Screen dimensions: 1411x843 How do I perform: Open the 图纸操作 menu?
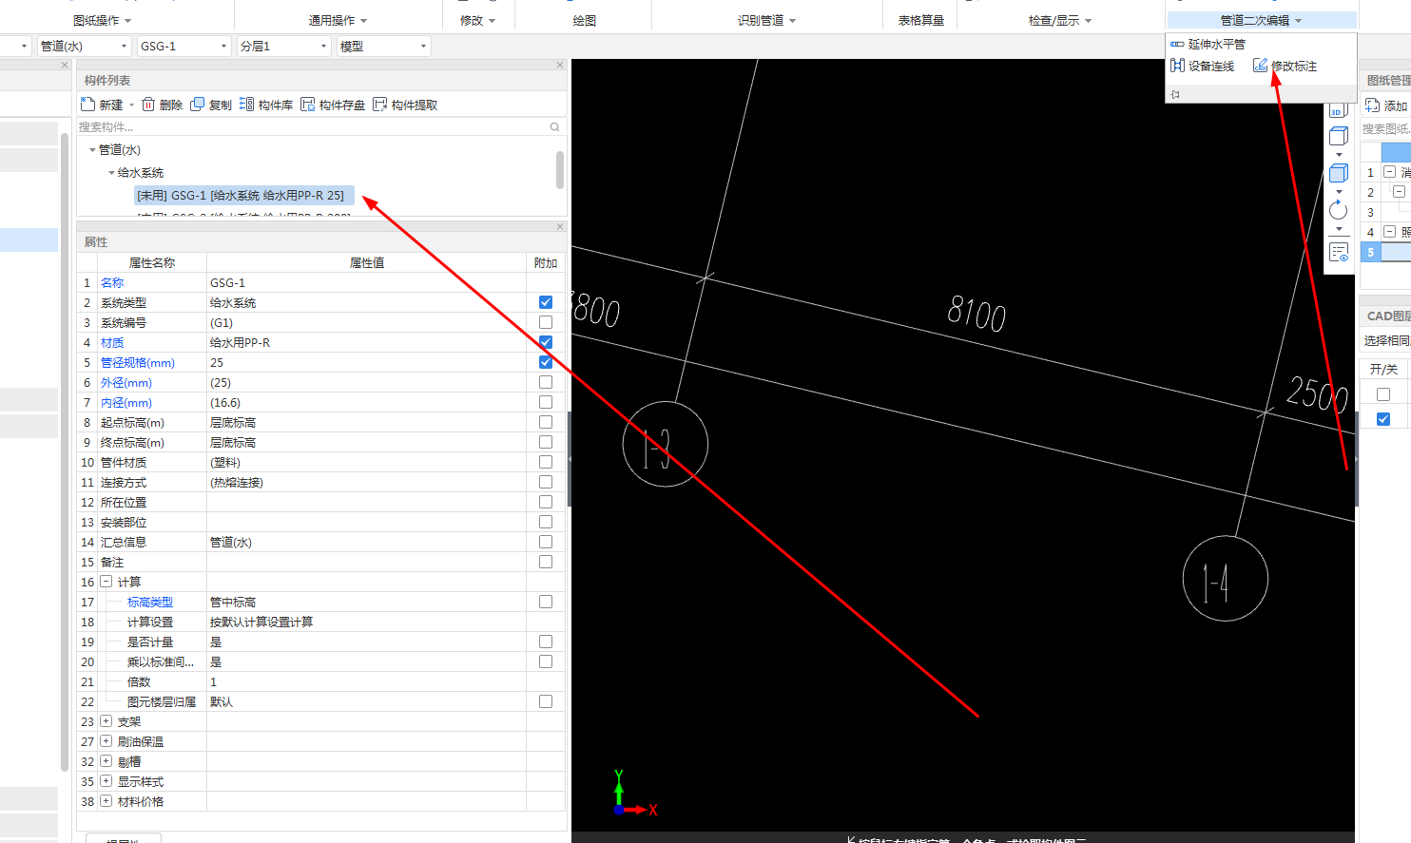tap(103, 20)
